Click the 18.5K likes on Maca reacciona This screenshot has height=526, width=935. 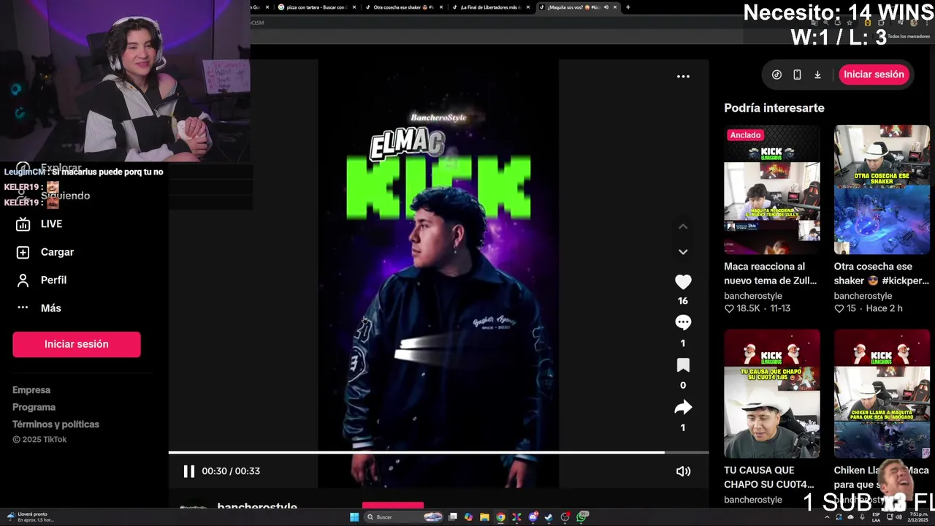click(743, 308)
